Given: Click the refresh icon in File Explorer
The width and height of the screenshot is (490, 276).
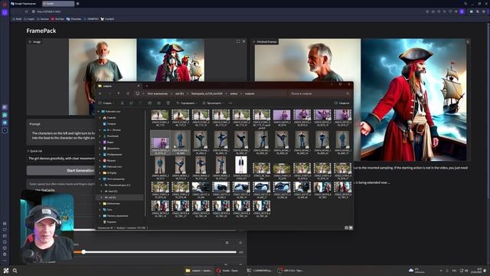Looking at the screenshot, I should [x=128, y=94].
